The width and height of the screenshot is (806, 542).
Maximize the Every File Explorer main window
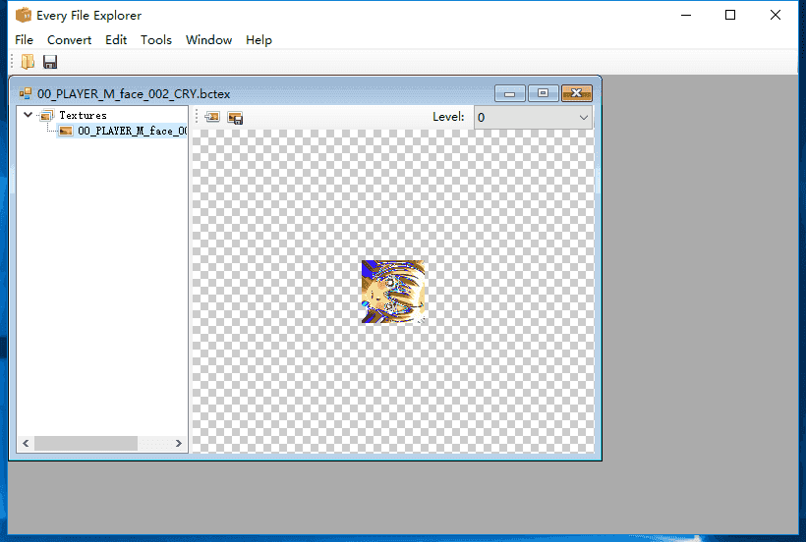pos(730,16)
